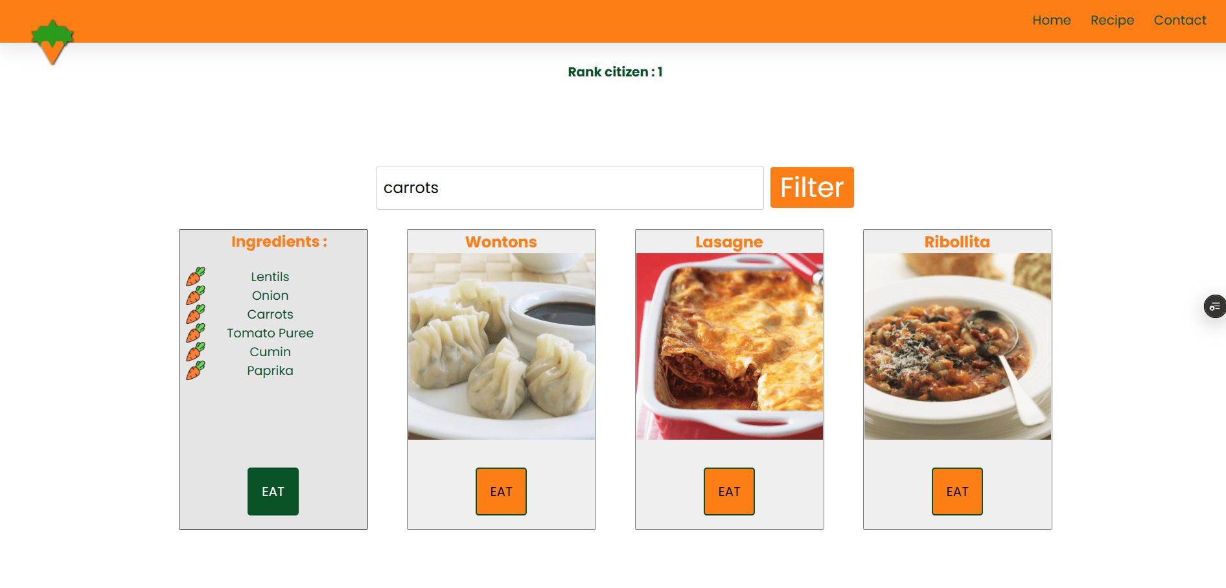Select the Ribollita soup photo
This screenshot has width=1226, height=588.
coord(958,346)
